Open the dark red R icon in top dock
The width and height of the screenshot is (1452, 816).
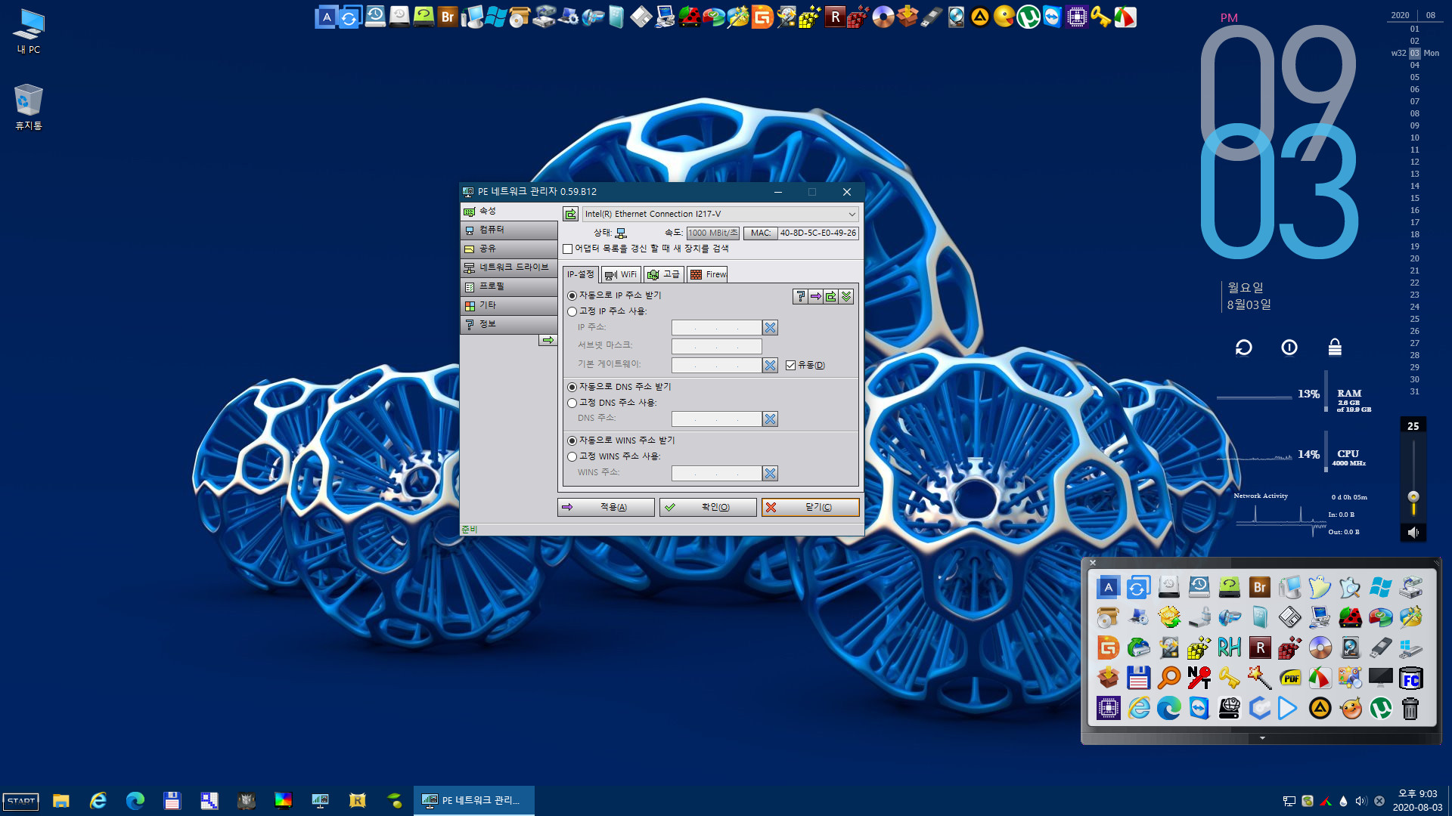tap(835, 17)
